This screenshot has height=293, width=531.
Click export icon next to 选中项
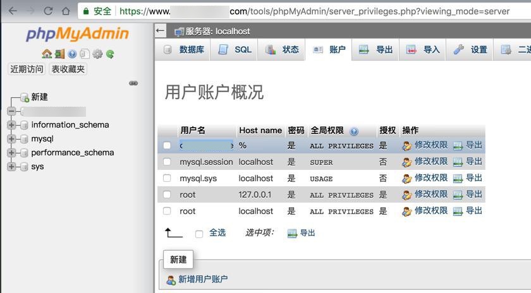(x=292, y=234)
